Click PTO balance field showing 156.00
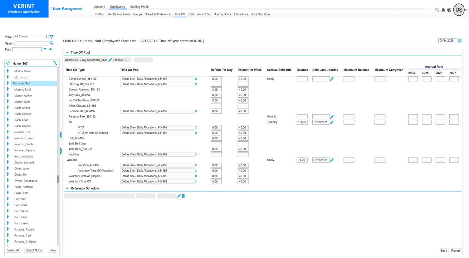The height and width of the screenshot is (258, 469). coord(302,122)
